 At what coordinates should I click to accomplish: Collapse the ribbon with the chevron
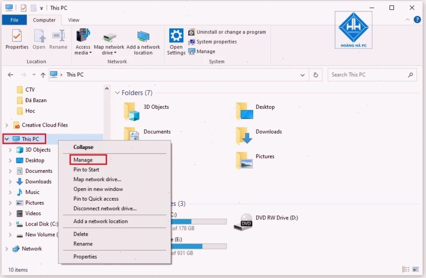pos(407,19)
